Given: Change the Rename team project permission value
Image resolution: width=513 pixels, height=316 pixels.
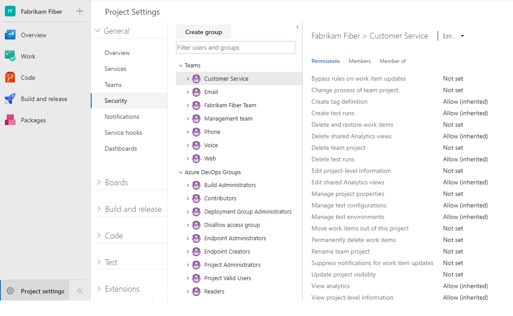Looking at the screenshot, I should point(453,251).
